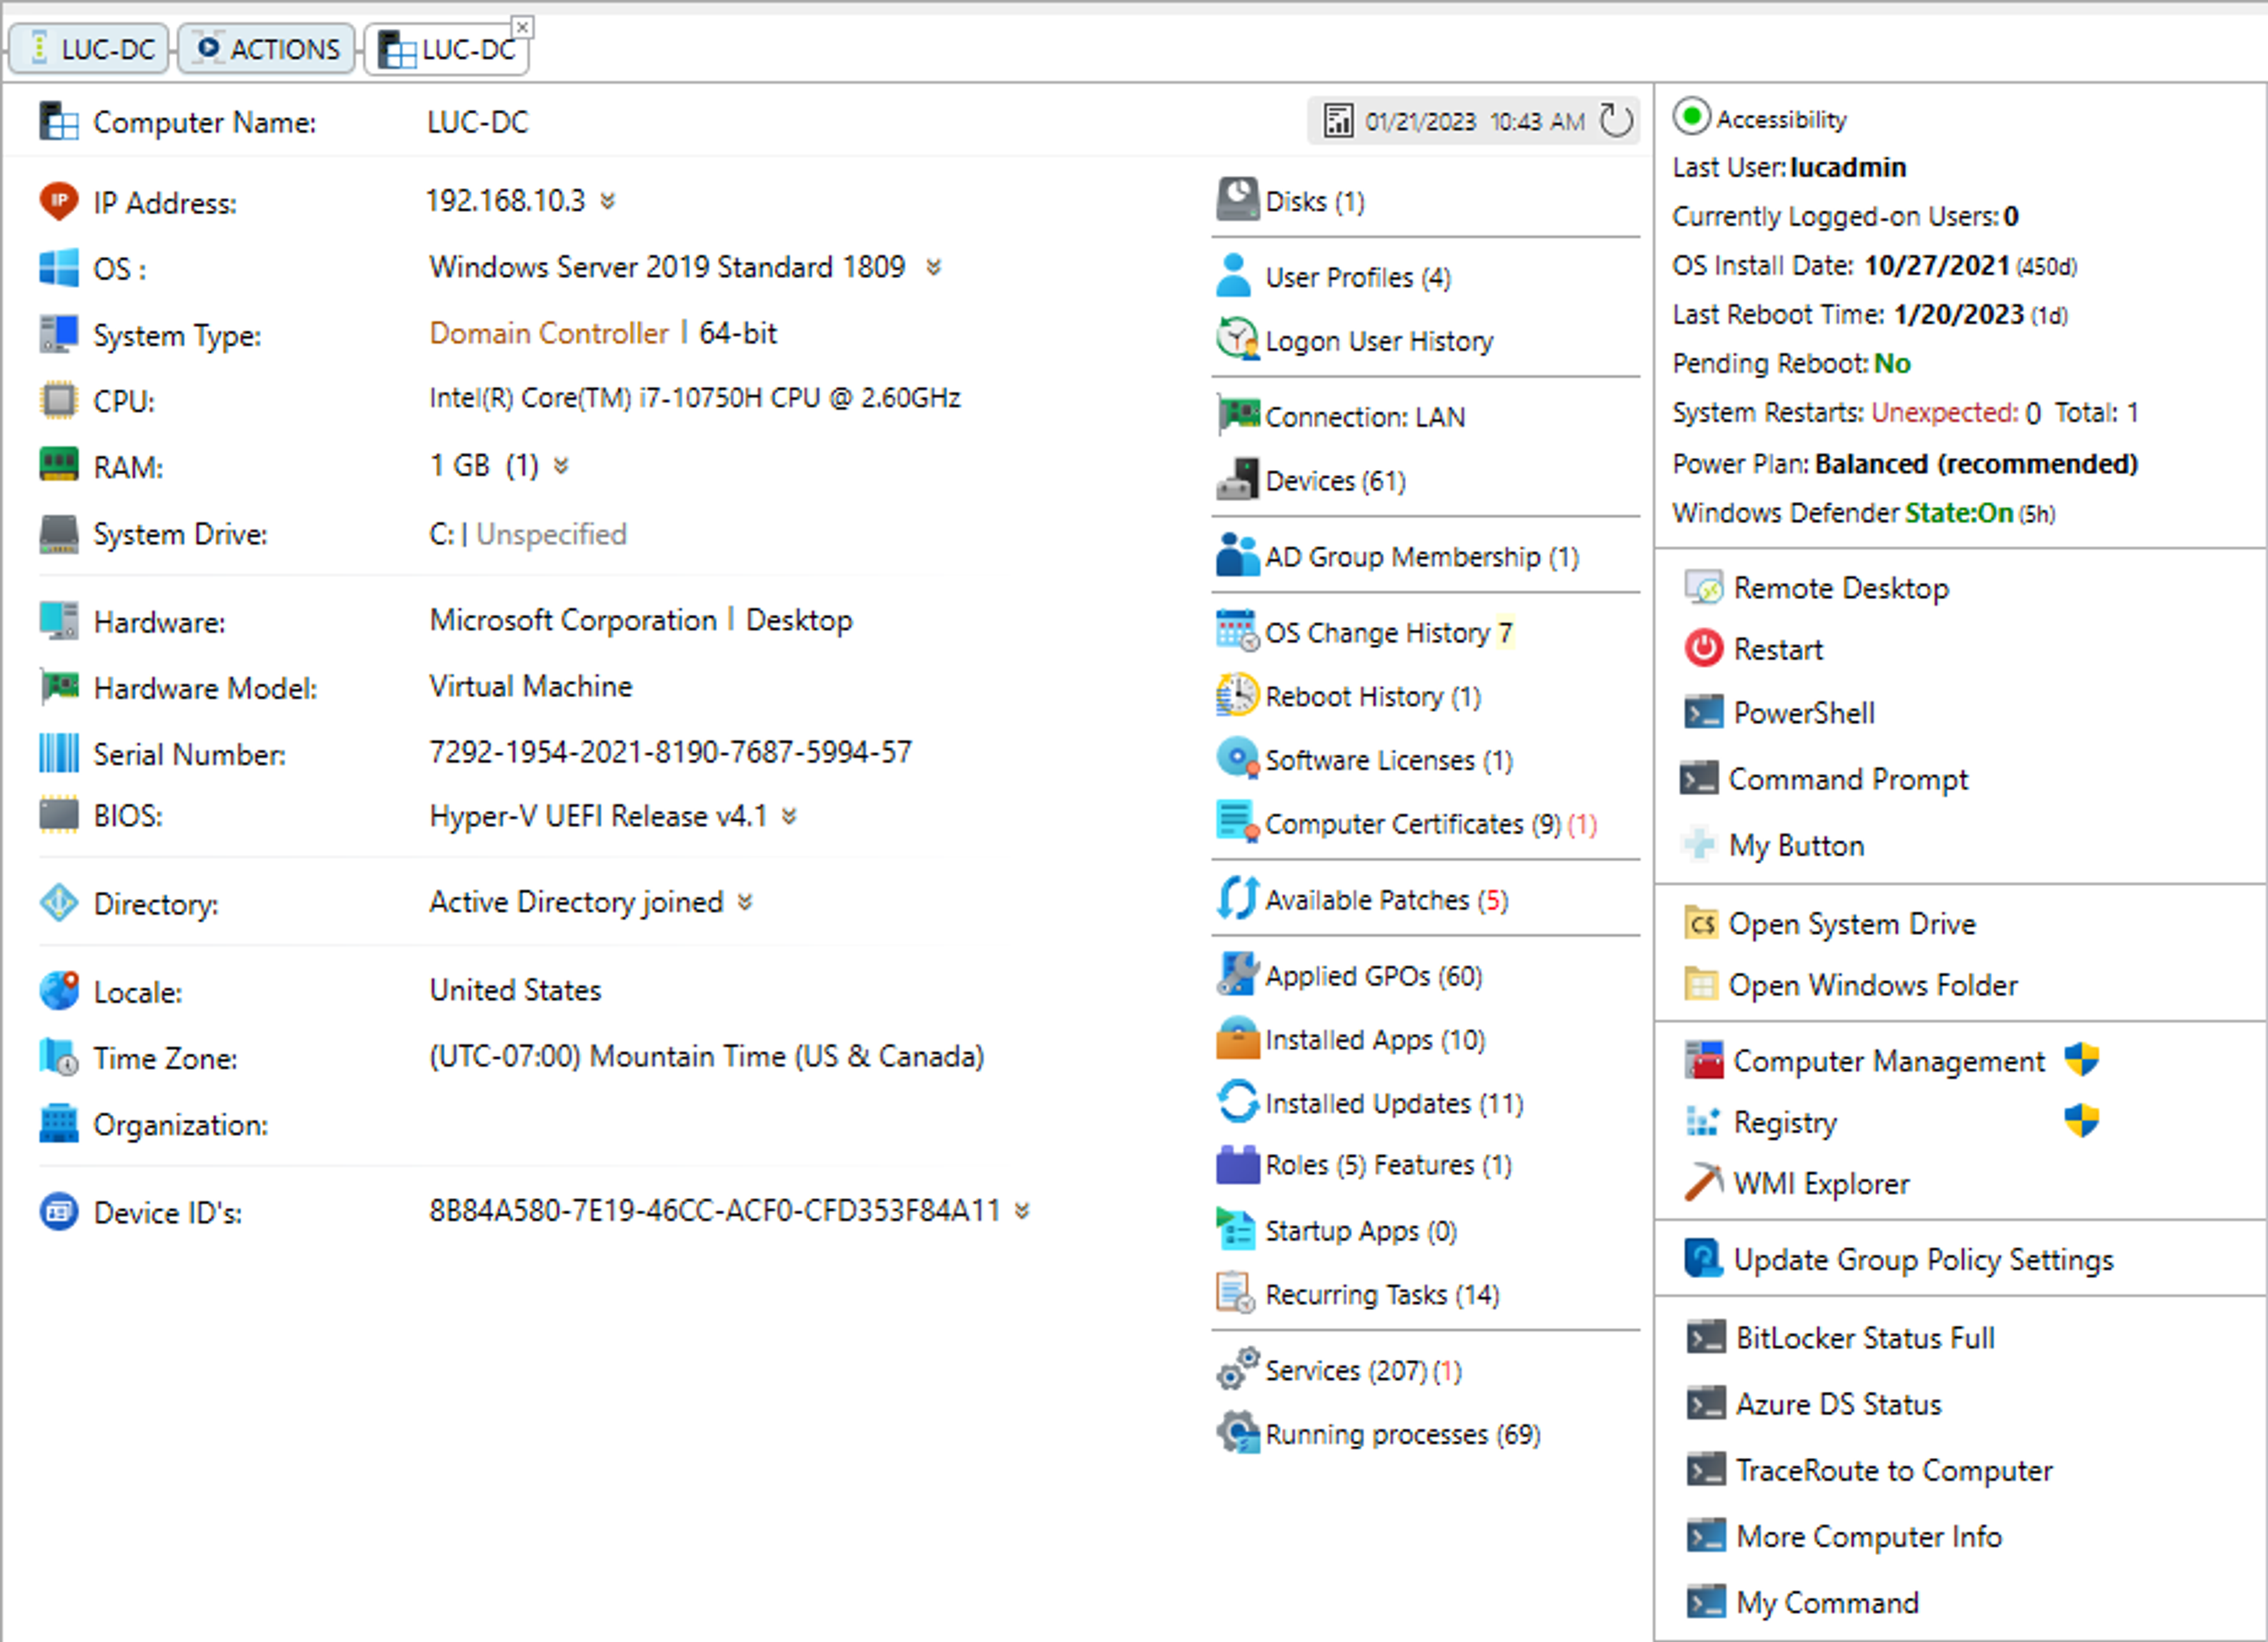Run My Command

coord(1803,1603)
